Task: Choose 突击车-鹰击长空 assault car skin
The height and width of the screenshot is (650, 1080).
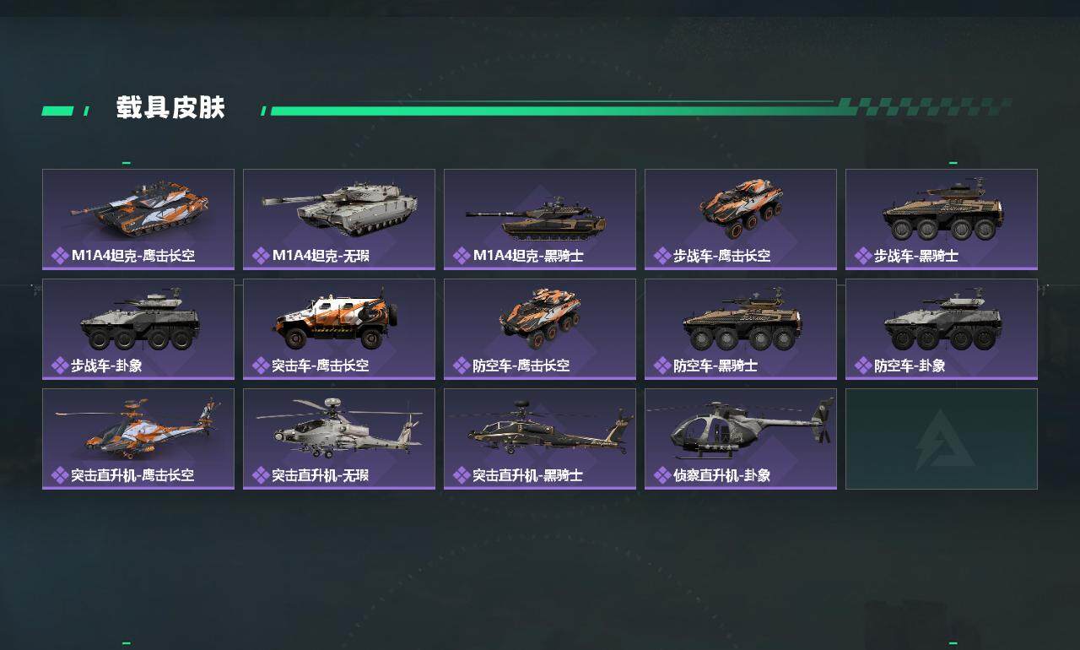Action: click(339, 329)
